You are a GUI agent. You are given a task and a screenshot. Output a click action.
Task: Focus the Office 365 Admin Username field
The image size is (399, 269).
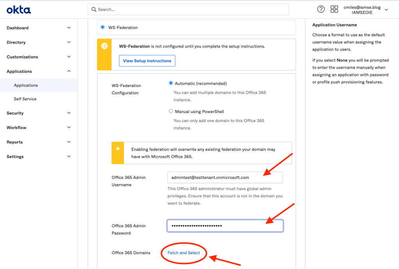pyautogui.click(x=225, y=177)
